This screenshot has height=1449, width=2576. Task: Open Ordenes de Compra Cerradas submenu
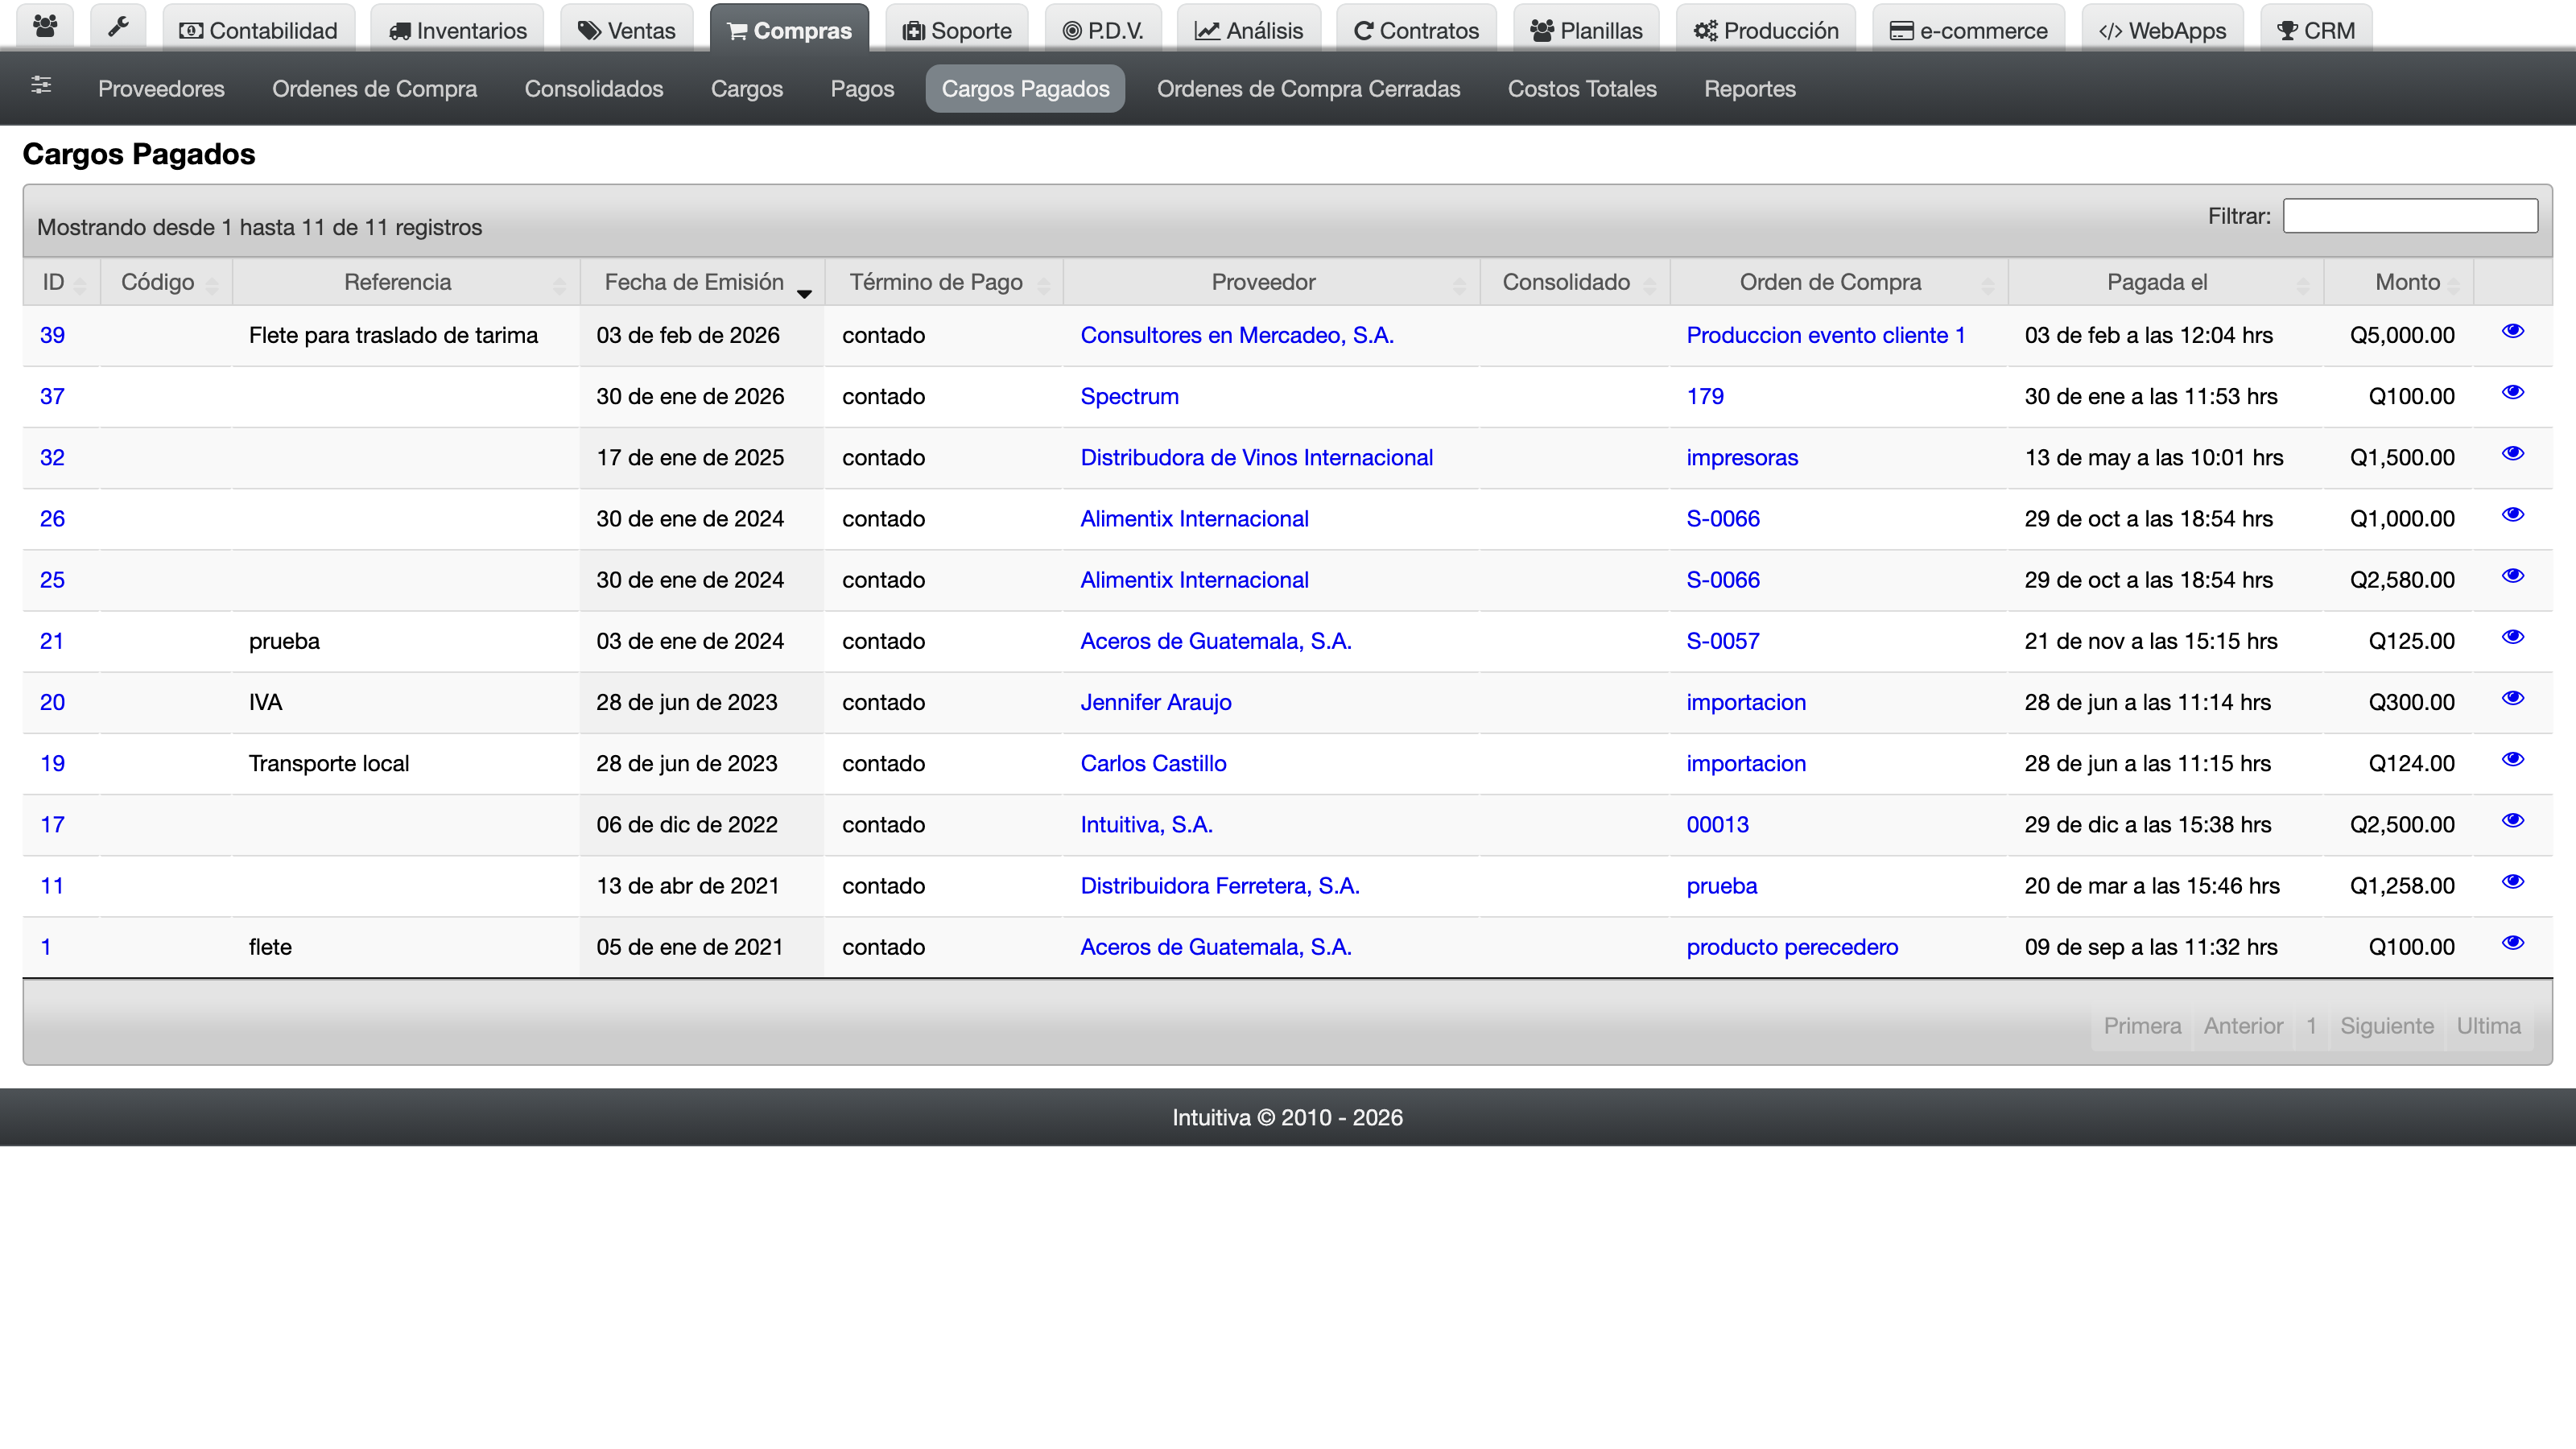point(1308,89)
